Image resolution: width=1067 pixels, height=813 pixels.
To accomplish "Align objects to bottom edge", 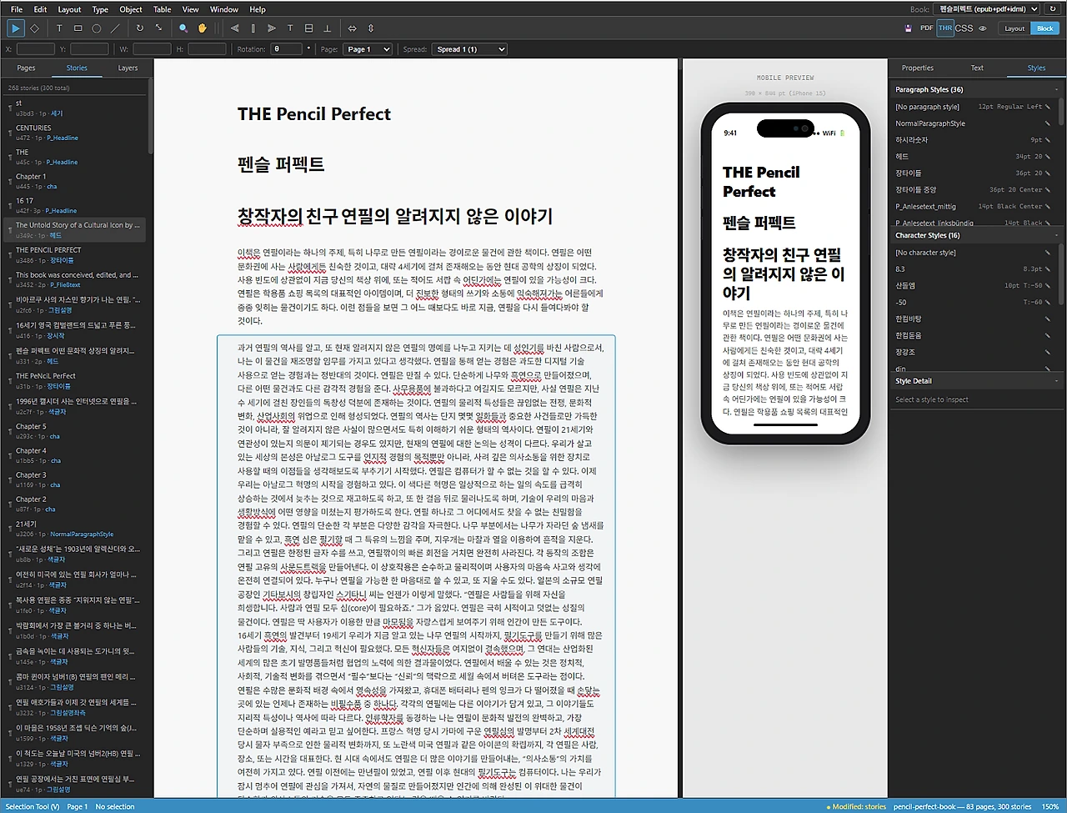I will pyautogui.click(x=328, y=28).
